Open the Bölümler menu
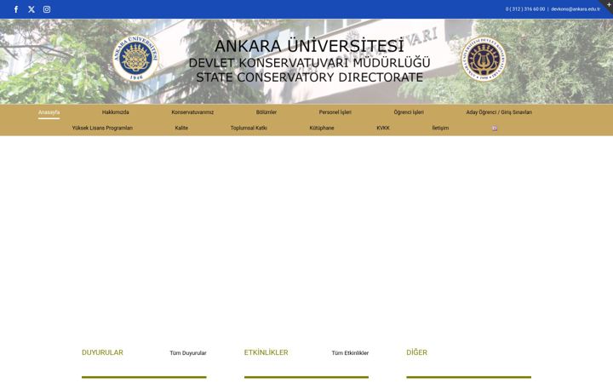Viewport: 613px width, 383px height. coord(266,112)
